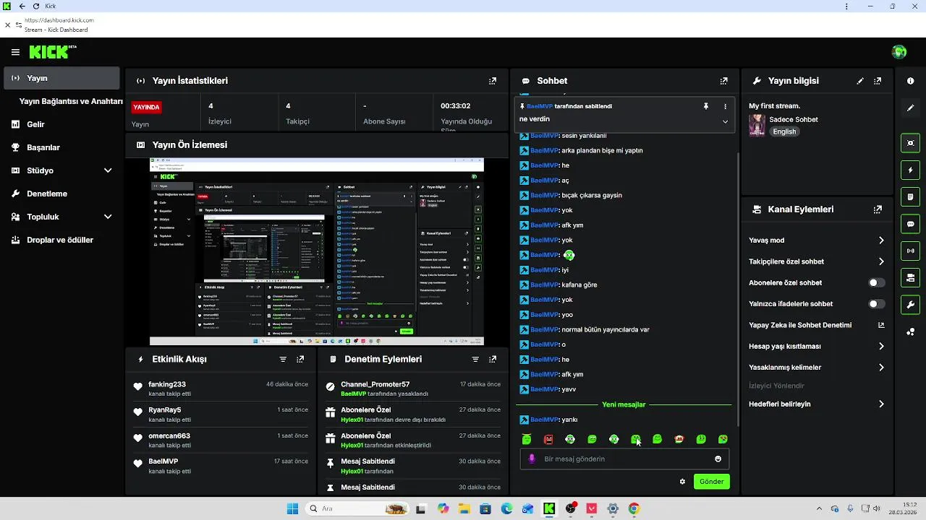Enable Yalnızca ifadelerle sohbet toggle
The height and width of the screenshot is (520, 926).
(877, 304)
